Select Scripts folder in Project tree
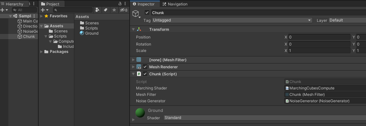The image size is (366, 126). pos(58,36)
